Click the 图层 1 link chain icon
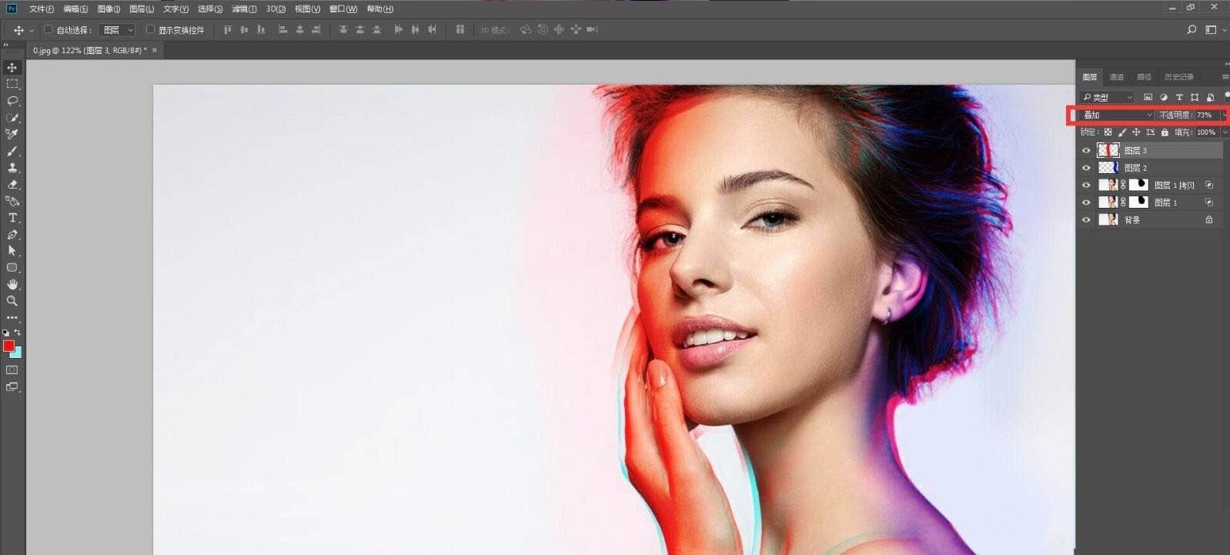 (x=1123, y=202)
